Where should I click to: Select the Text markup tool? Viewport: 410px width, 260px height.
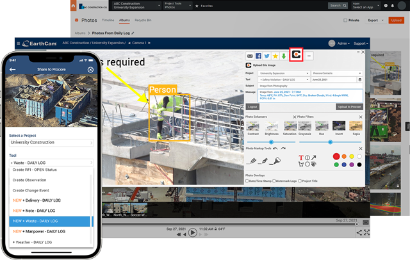coord(300,158)
